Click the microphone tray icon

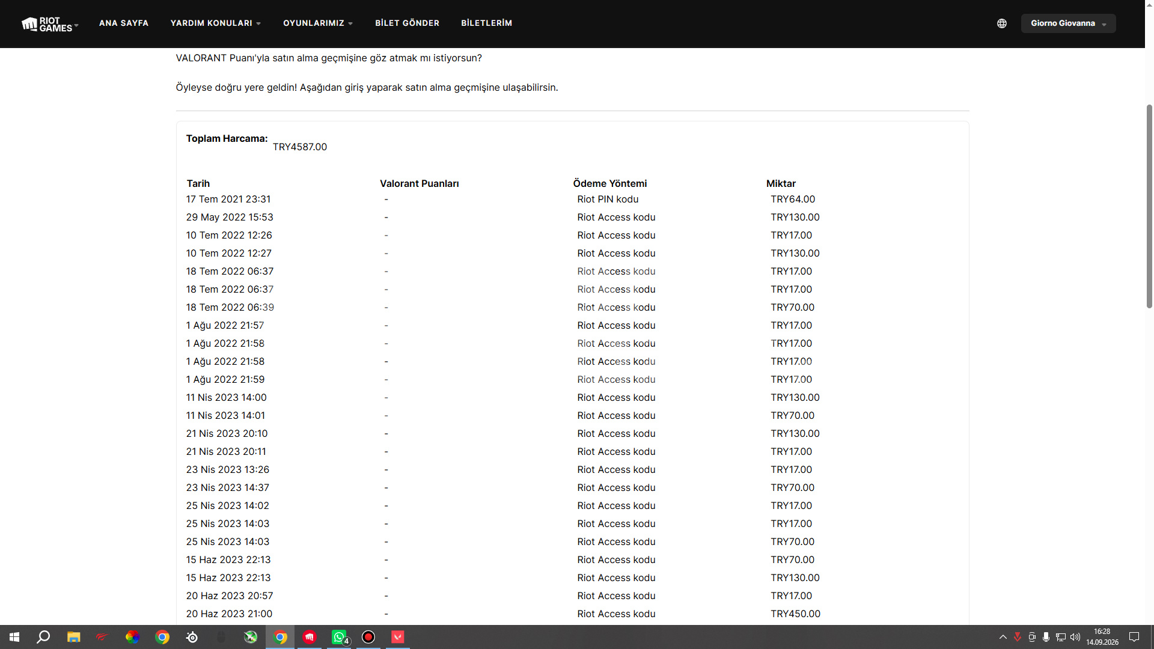(1046, 637)
